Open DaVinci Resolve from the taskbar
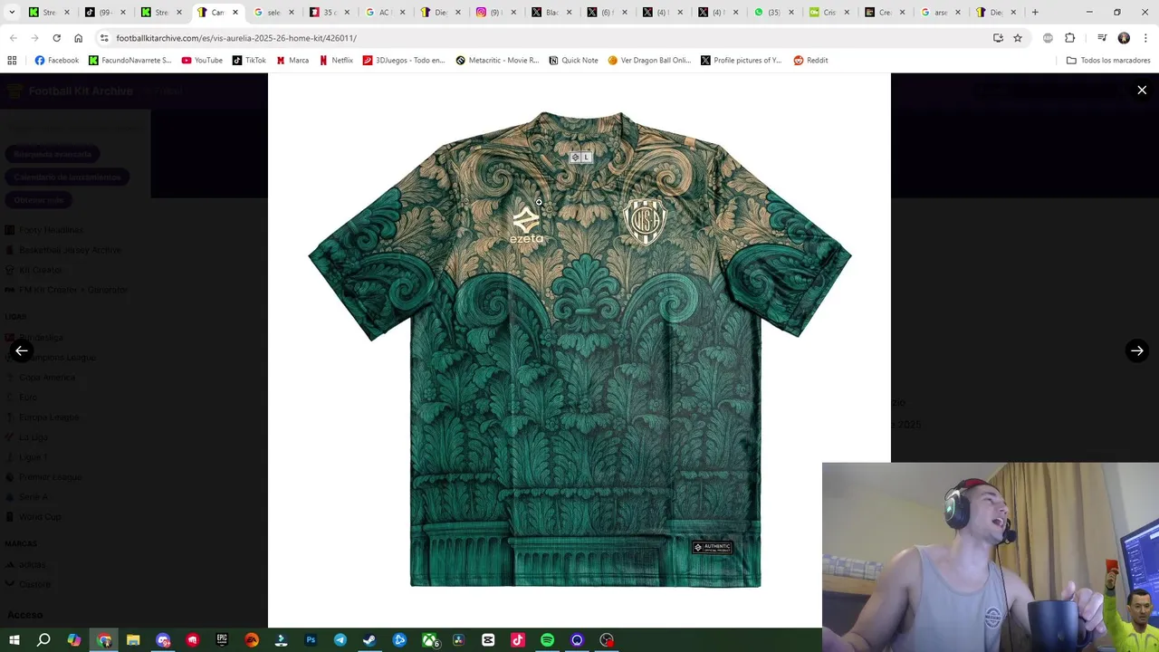The image size is (1159, 652). pos(458,640)
